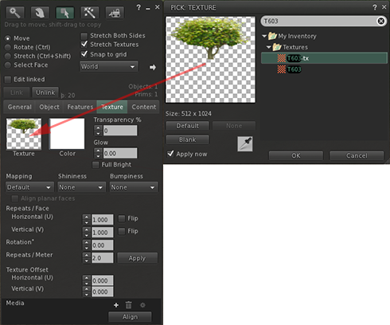This screenshot has height=325, width=390.
Task: Click the large tree texture preview
Action: pos(210,60)
